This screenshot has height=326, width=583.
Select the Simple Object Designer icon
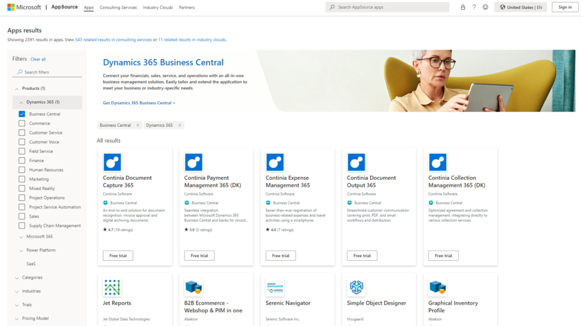pyautogui.click(x=356, y=287)
